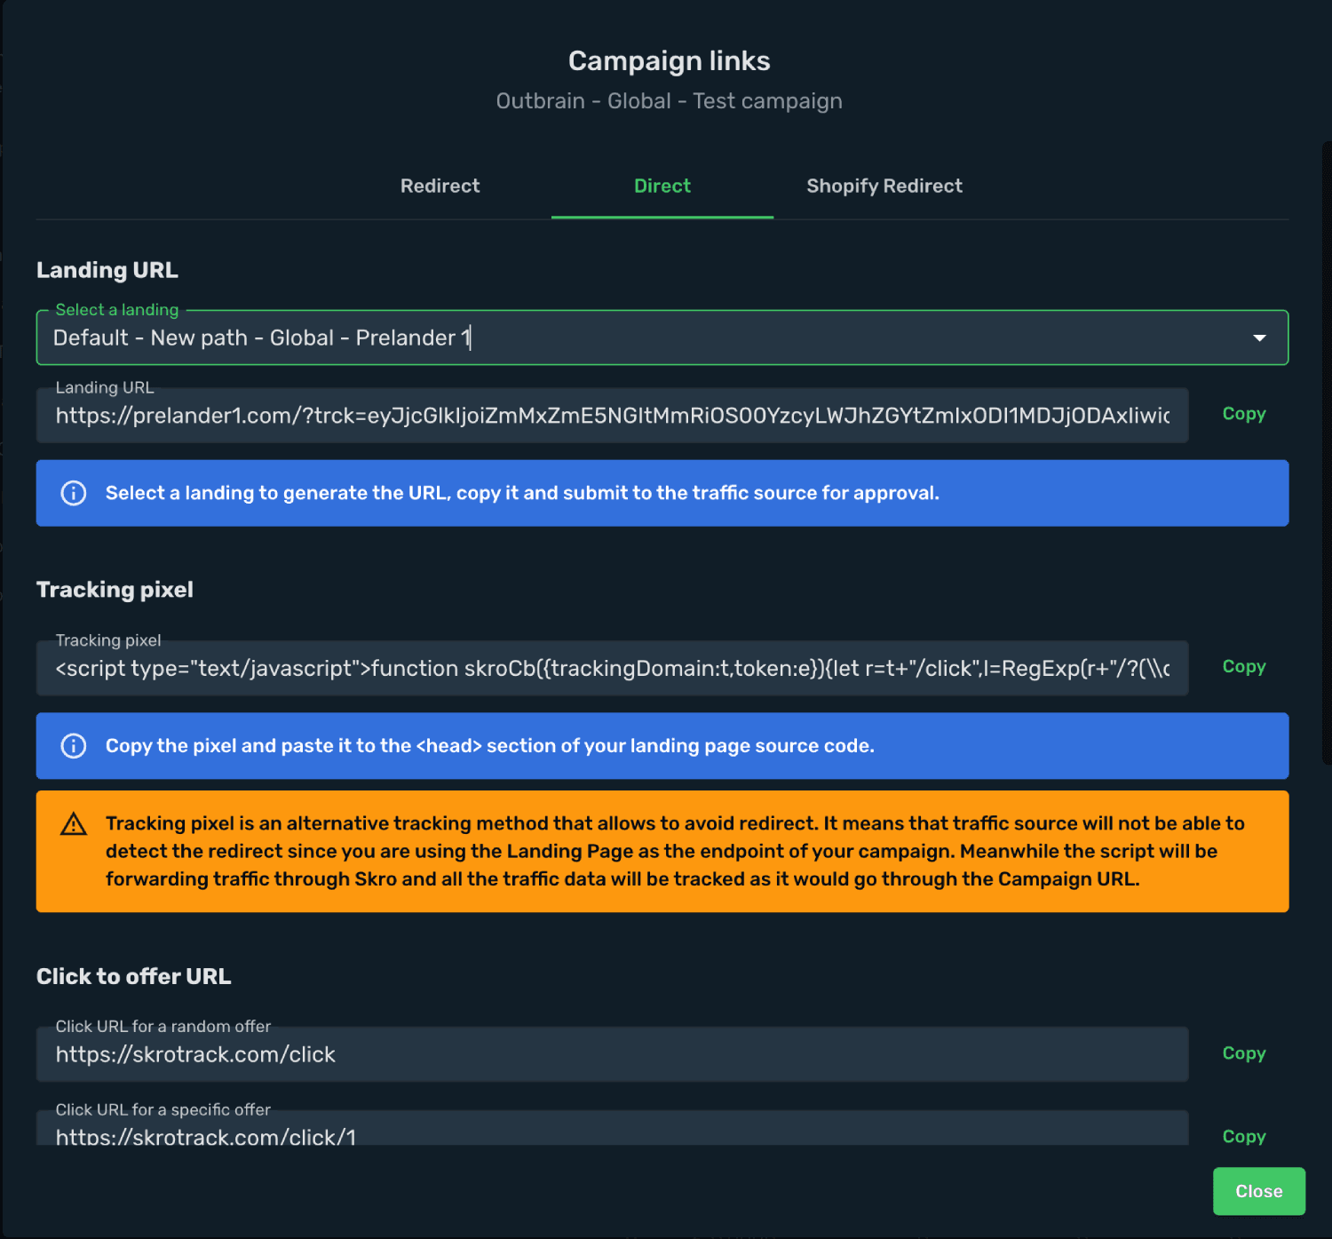Click the Tracking pixel section heading
The image size is (1332, 1239).
pyautogui.click(x=115, y=590)
